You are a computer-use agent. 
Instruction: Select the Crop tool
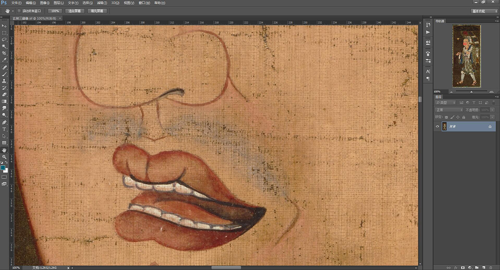4,53
